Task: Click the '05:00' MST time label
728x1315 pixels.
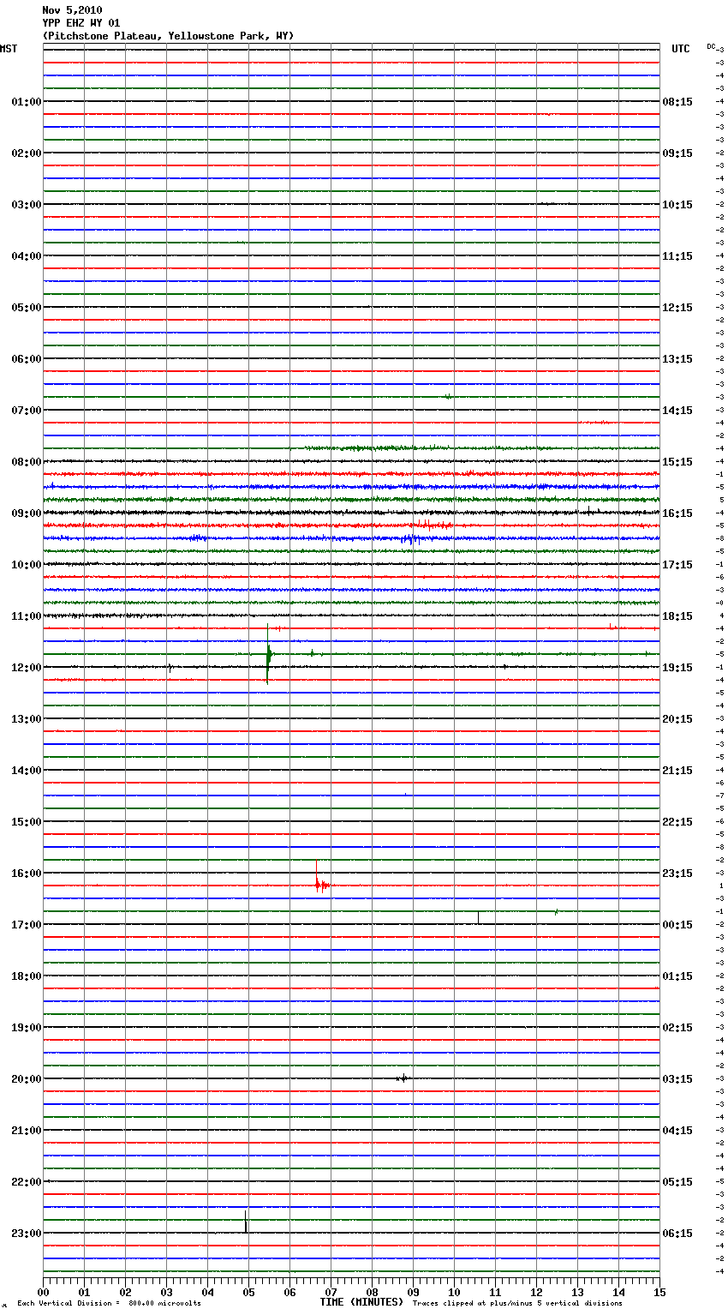Action: click(x=27, y=308)
